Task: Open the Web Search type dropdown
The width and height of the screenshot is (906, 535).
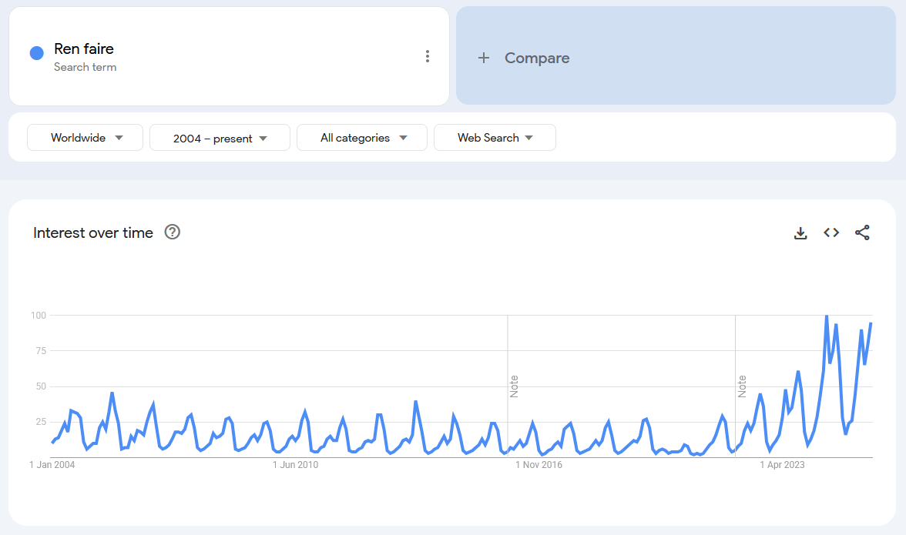Action: pos(495,137)
